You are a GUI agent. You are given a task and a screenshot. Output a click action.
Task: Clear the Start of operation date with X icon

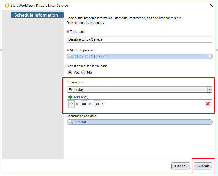210,56
